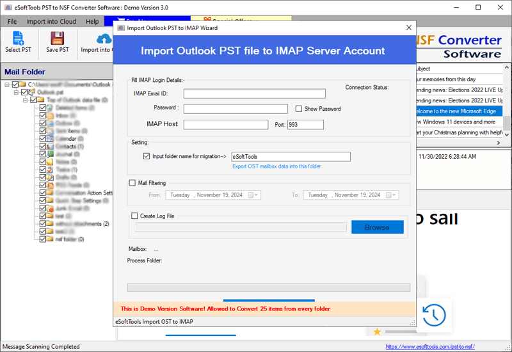Click the Quick Step Settings folder icon
This screenshot has width=512, height=352.
pyautogui.click(x=50, y=200)
